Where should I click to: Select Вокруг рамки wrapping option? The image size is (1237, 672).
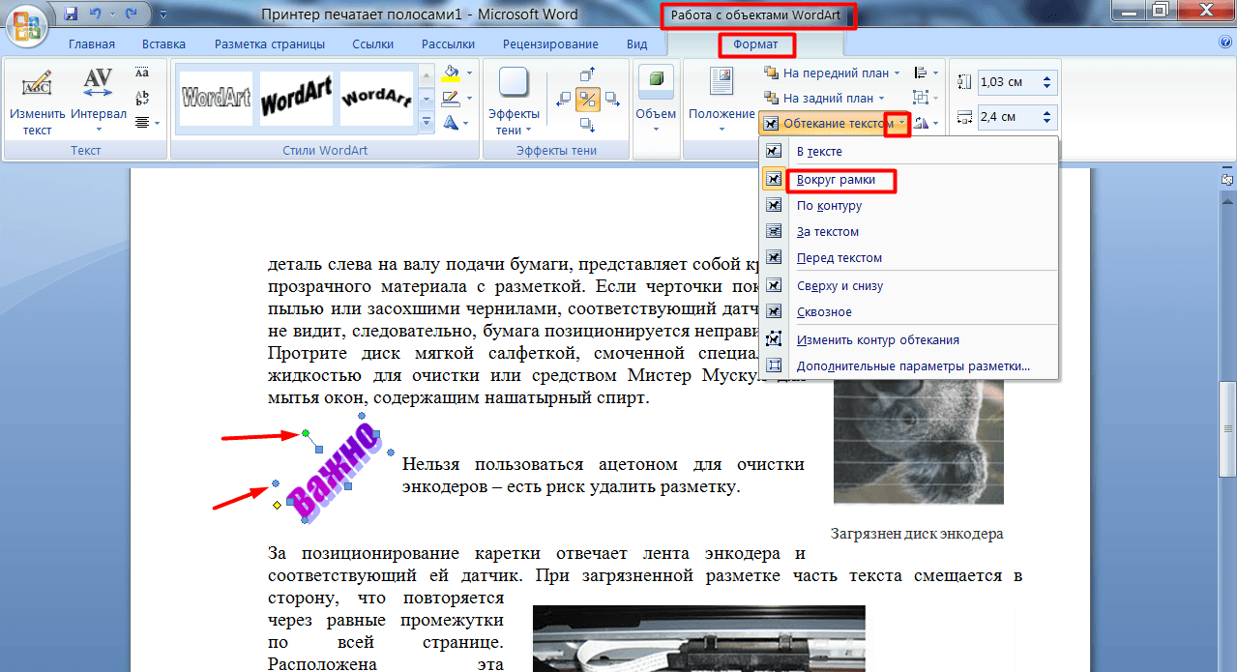click(x=835, y=179)
